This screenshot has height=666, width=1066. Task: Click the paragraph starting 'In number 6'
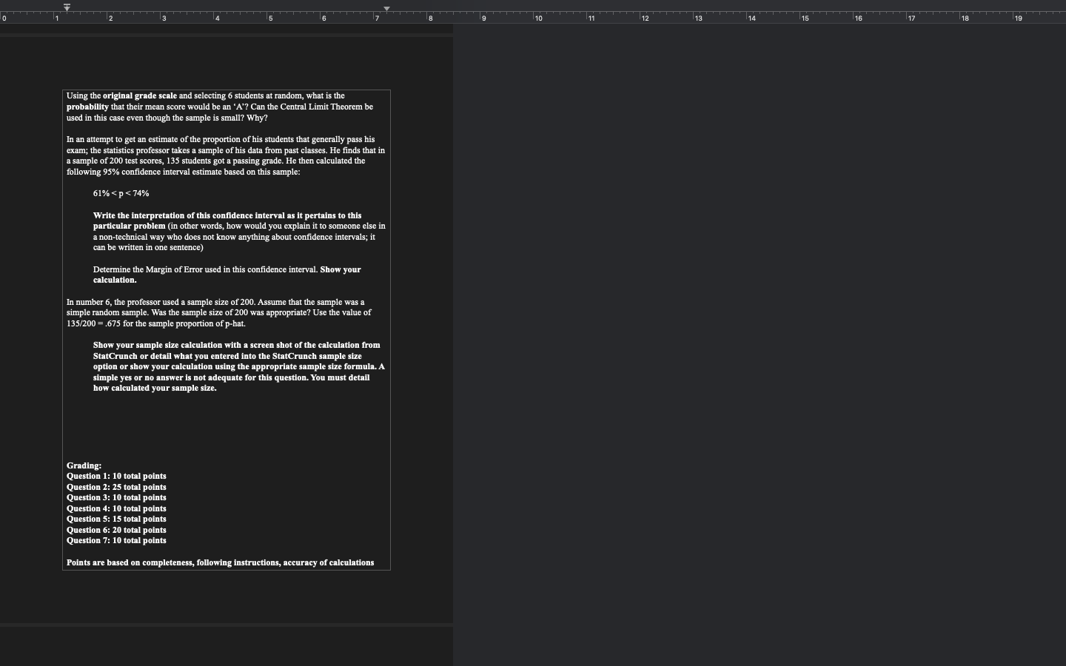pyautogui.click(x=222, y=312)
